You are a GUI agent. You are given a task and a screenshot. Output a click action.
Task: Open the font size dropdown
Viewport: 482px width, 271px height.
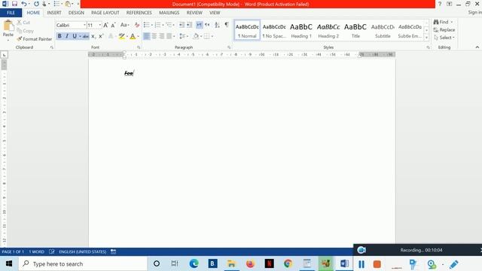click(x=100, y=25)
